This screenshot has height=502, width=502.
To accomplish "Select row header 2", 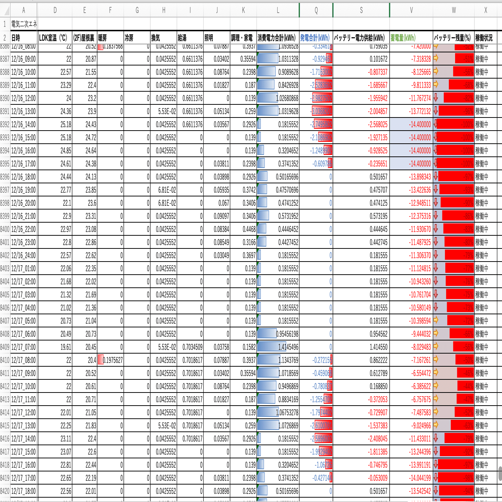I will coord(5,38).
